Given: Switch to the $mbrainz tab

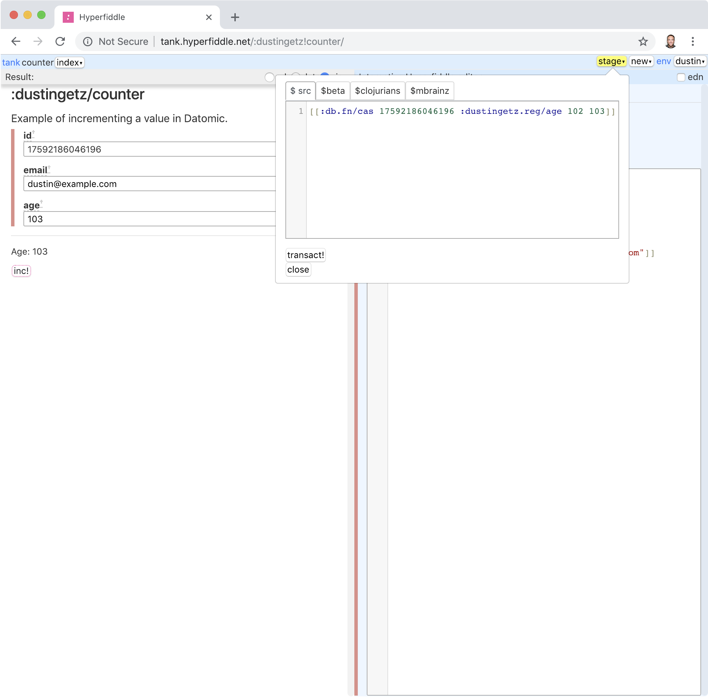Looking at the screenshot, I should tap(429, 91).
